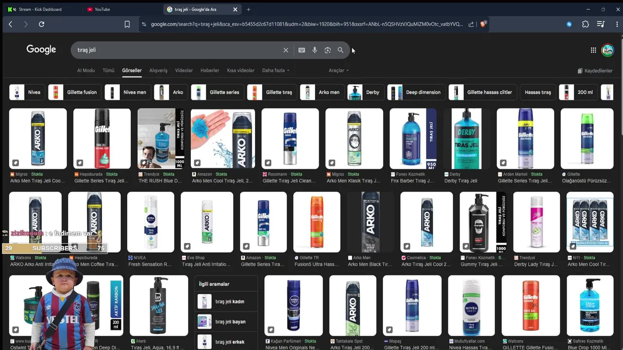
Task: Open the blue extension icon in the browser toolbar
Action: click(569, 24)
